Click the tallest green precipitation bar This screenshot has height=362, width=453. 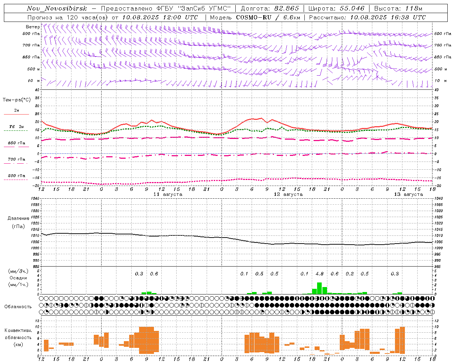[319, 288]
